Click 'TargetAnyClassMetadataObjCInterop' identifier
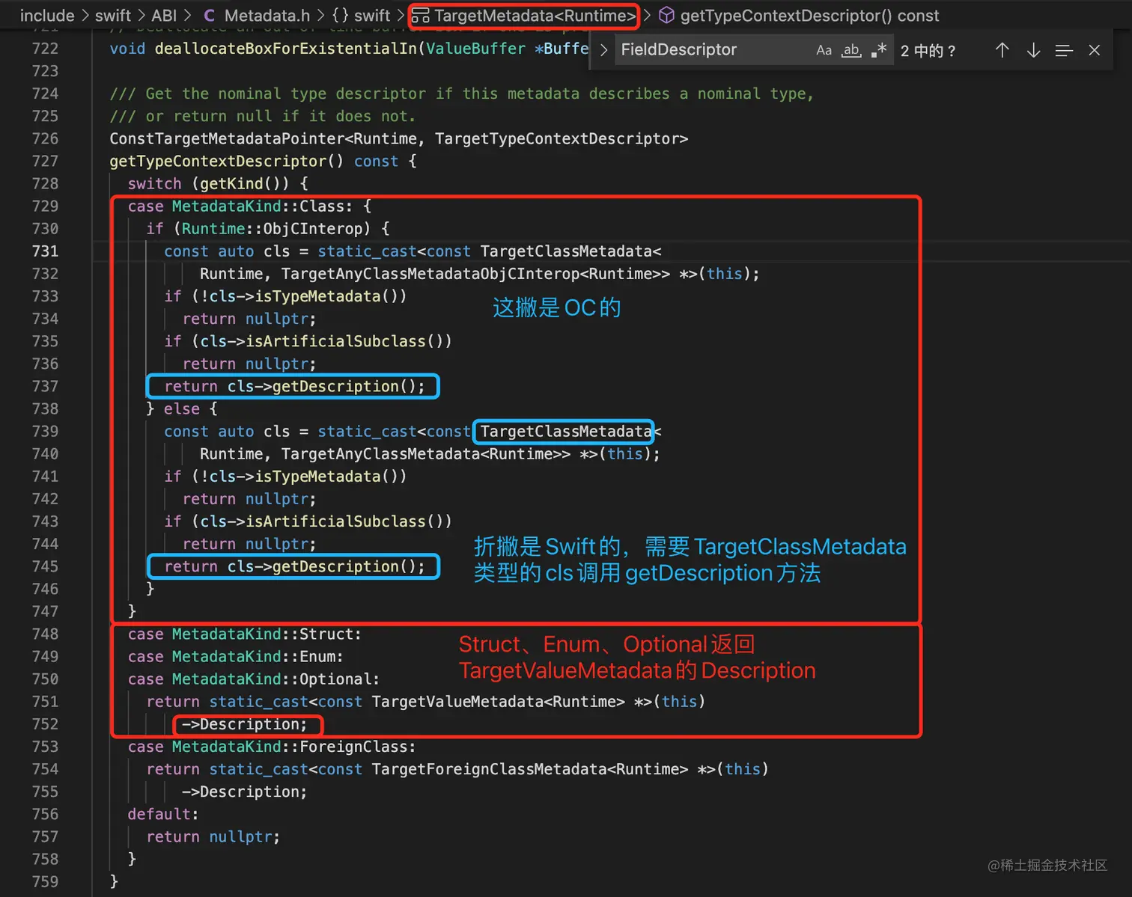The height and width of the screenshot is (897, 1132). click(x=430, y=274)
